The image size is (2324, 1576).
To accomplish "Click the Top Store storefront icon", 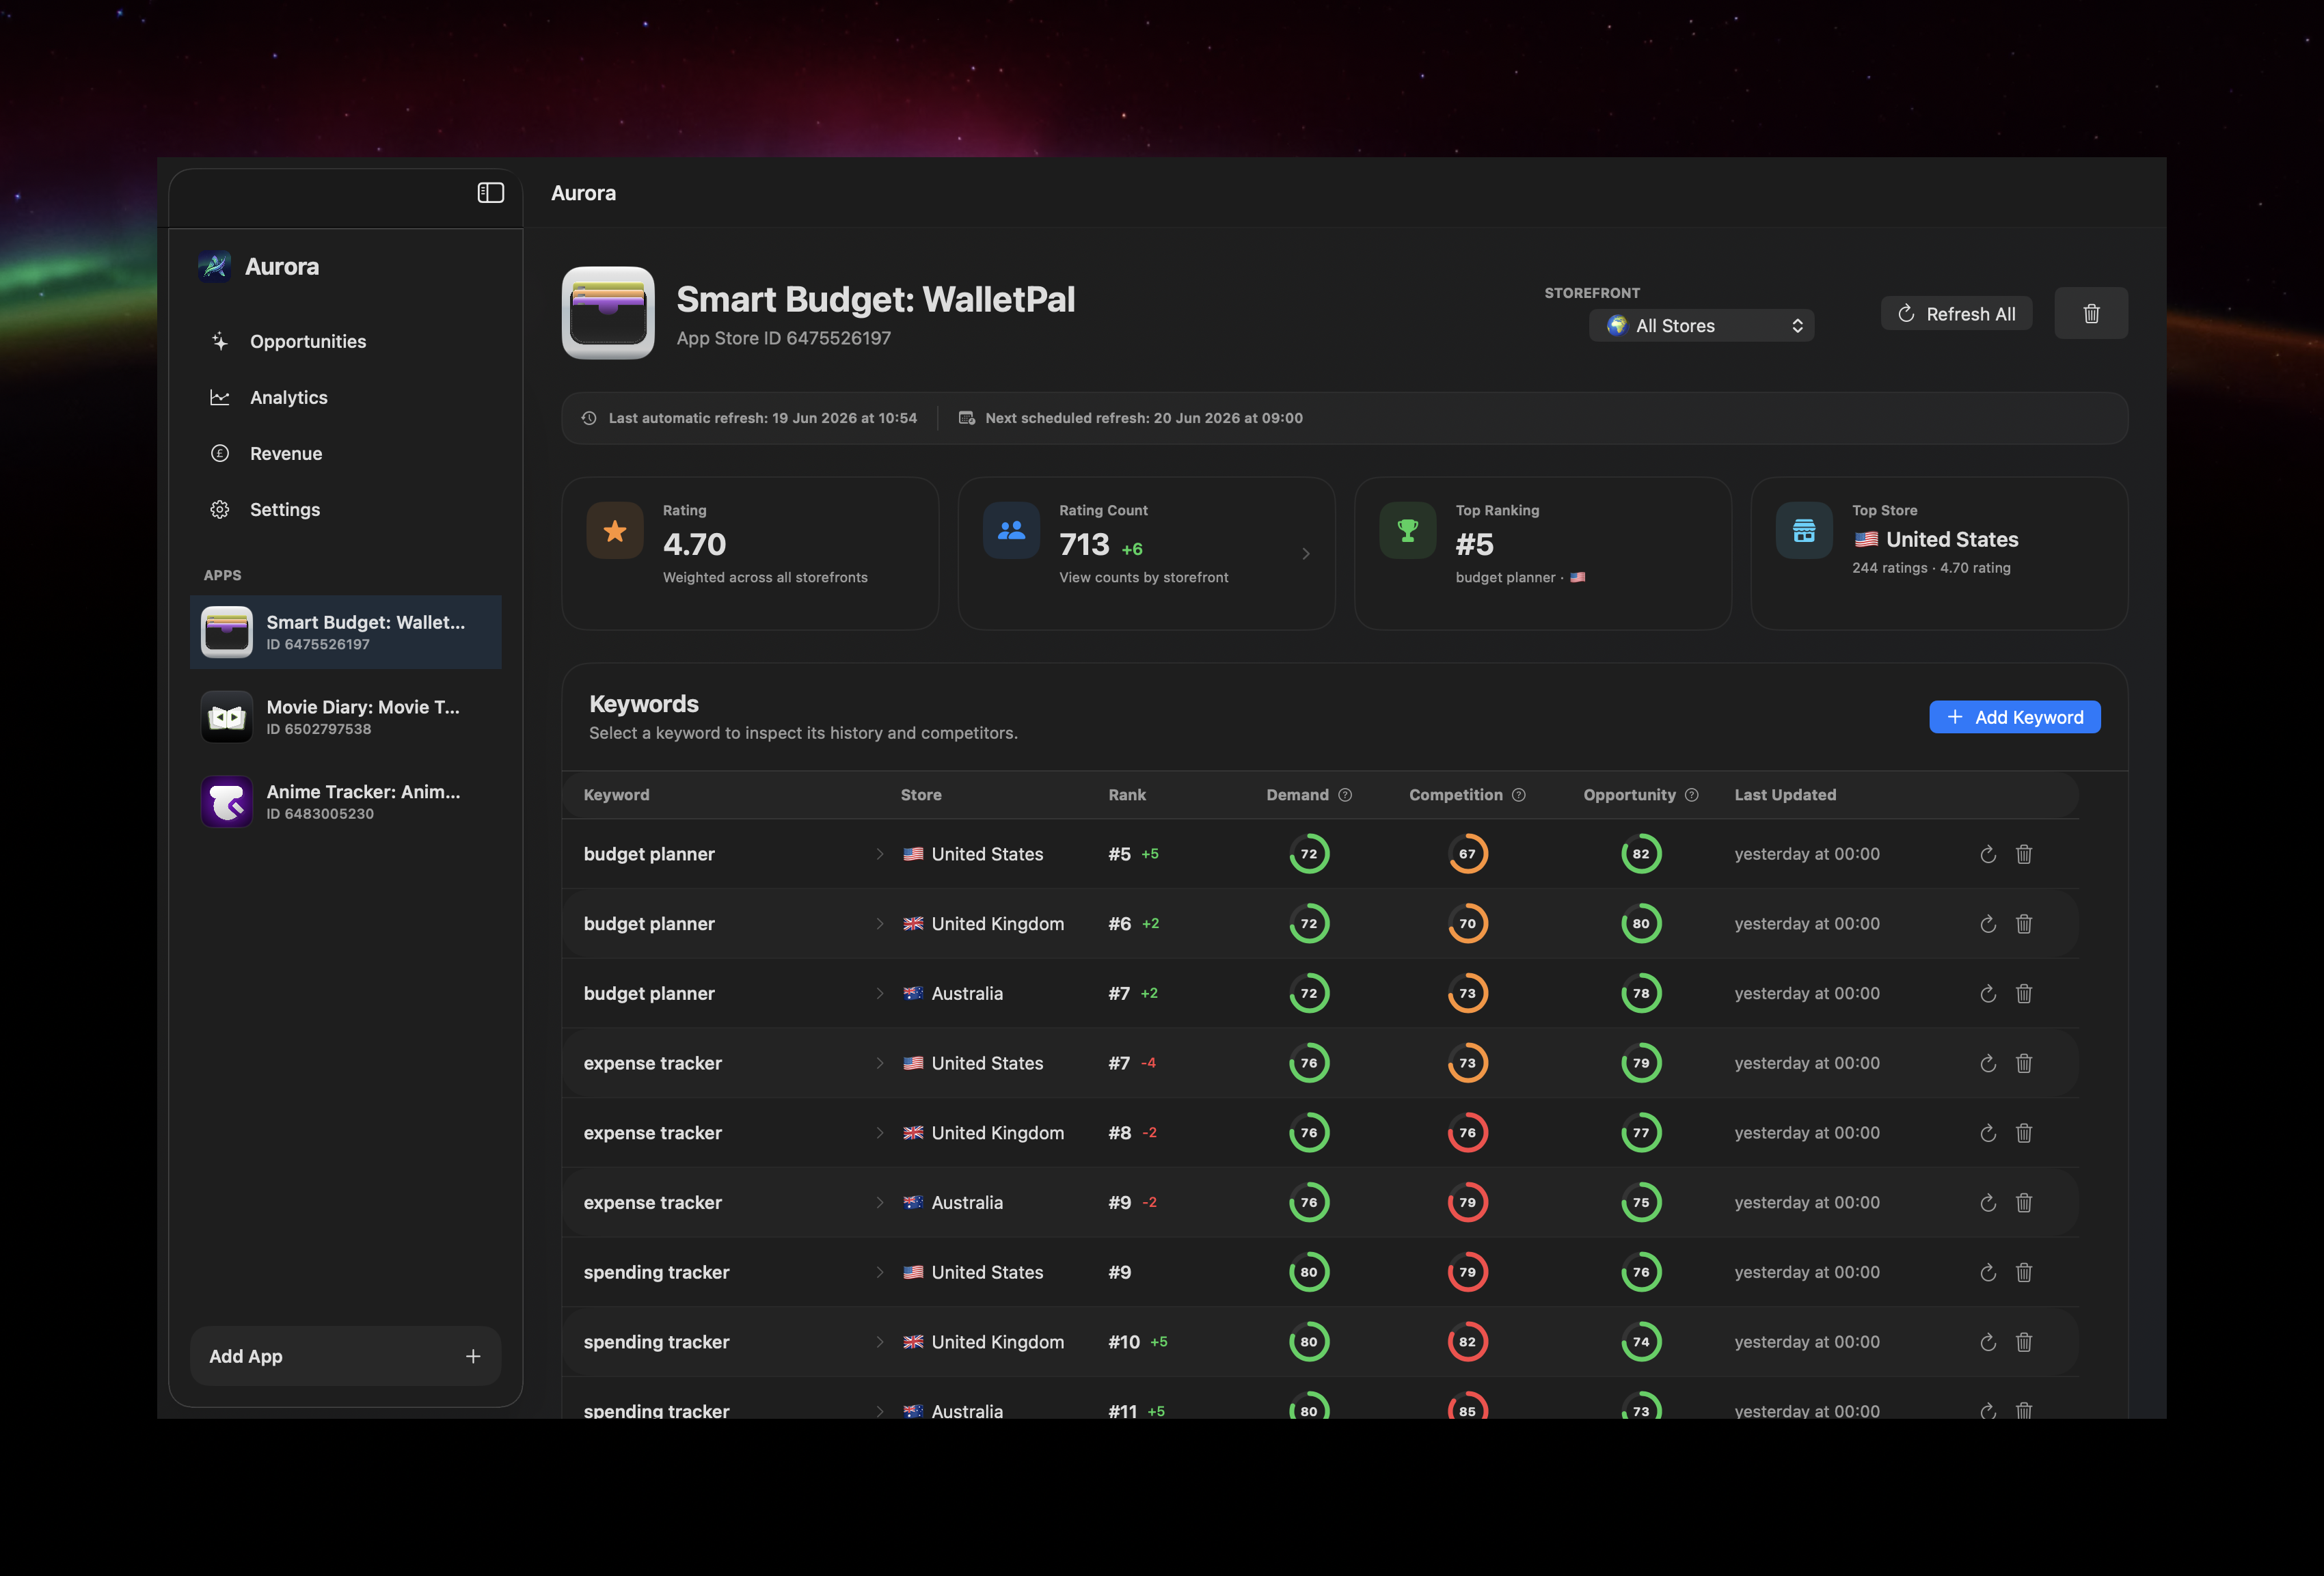I will (x=1804, y=530).
